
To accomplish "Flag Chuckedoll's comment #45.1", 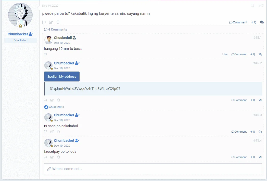I will [45, 54].
